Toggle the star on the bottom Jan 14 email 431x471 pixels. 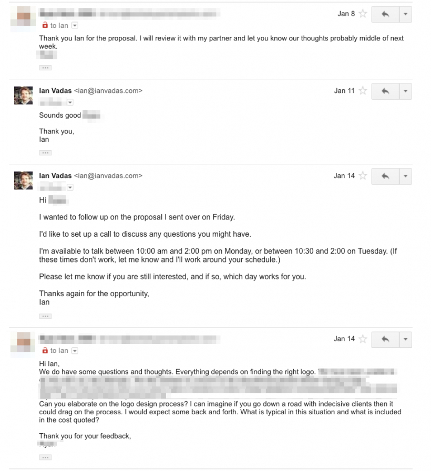(364, 339)
